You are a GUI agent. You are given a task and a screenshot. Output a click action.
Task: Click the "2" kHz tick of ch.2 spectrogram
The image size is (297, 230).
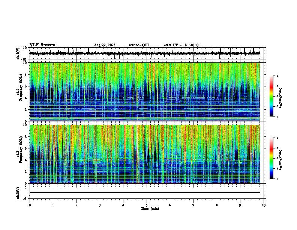[26, 172]
